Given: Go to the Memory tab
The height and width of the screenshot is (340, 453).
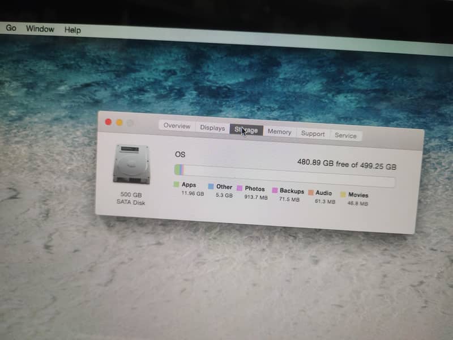Looking at the screenshot, I should (279, 131).
